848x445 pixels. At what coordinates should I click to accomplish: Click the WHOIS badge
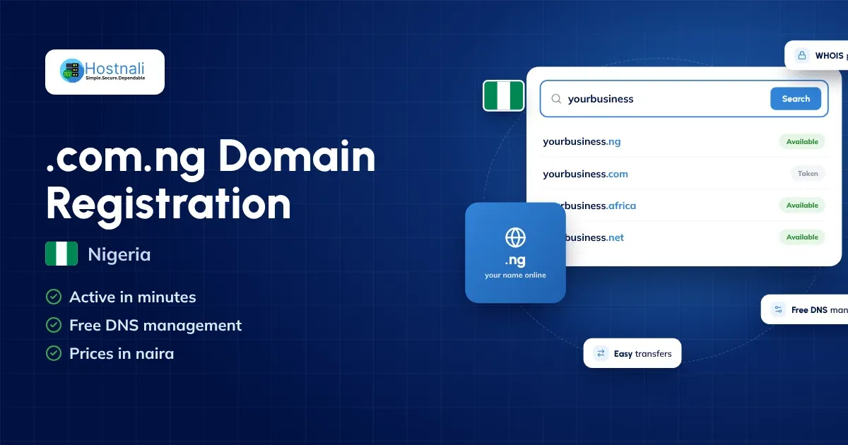coord(817,55)
